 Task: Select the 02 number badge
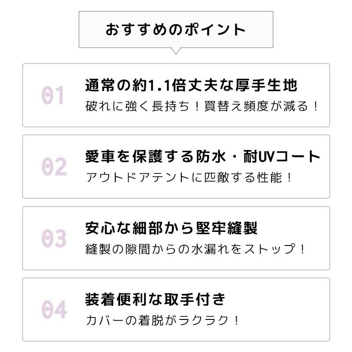tap(54, 167)
